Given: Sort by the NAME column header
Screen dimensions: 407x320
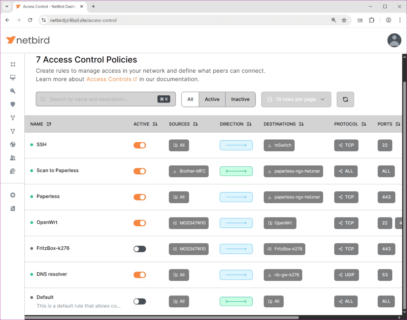Looking at the screenshot, I should click(41, 124).
